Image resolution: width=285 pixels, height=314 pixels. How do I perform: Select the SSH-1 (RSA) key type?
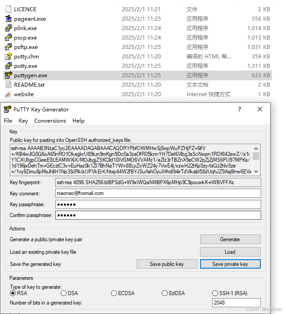click(x=230, y=293)
